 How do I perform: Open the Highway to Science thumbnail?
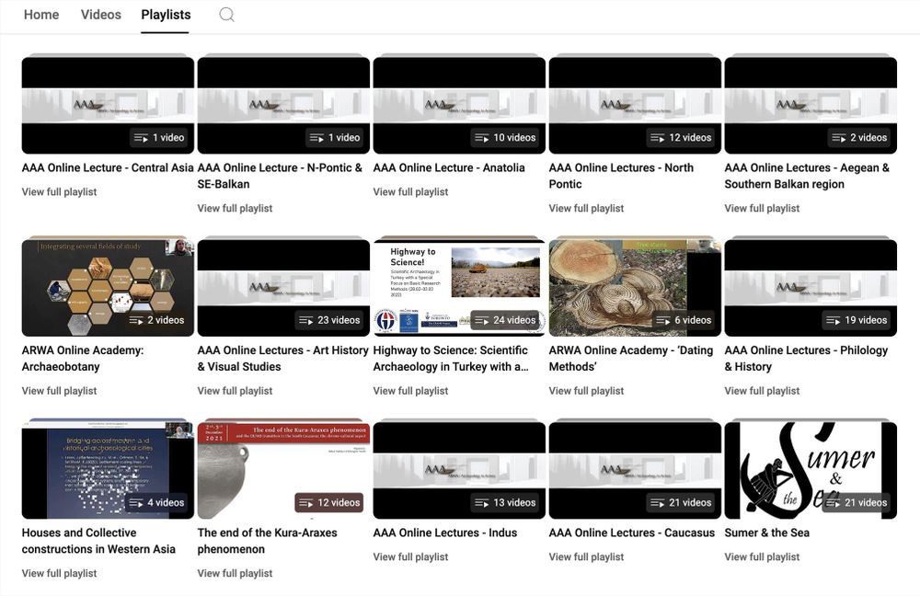(x=459, y=288)
